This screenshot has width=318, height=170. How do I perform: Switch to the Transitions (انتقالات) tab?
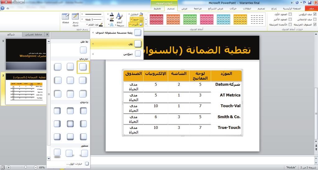pyautogui.click(x=247, y=8)
